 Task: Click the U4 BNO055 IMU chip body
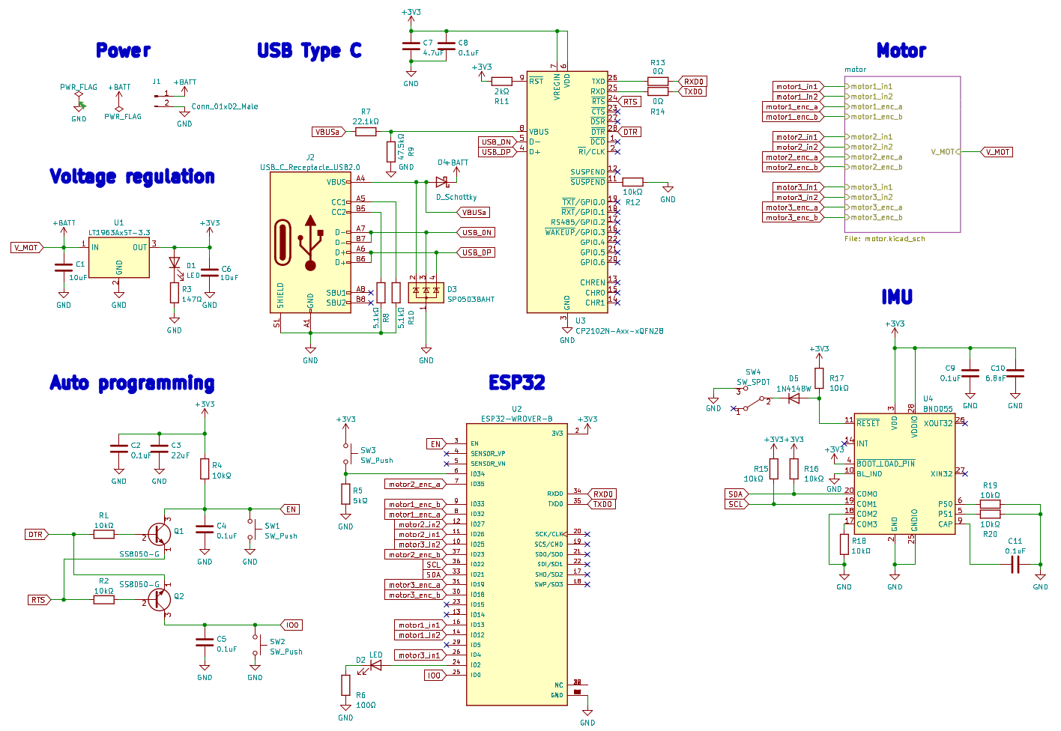(905, 473)
